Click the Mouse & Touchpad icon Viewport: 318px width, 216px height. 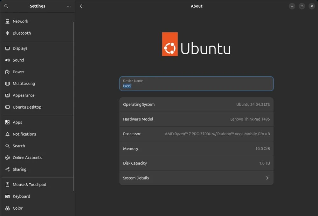[x=8, y=185]
